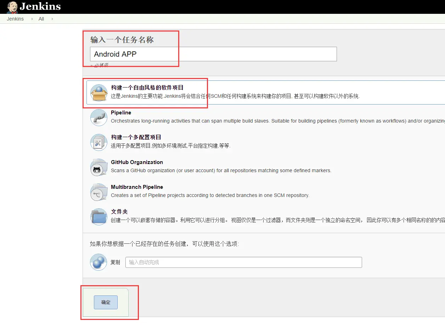Focus the 复制 autocomplete input field
Image resolution: width=445 pixels, height=327 pixels.
[x=244, y=262]
